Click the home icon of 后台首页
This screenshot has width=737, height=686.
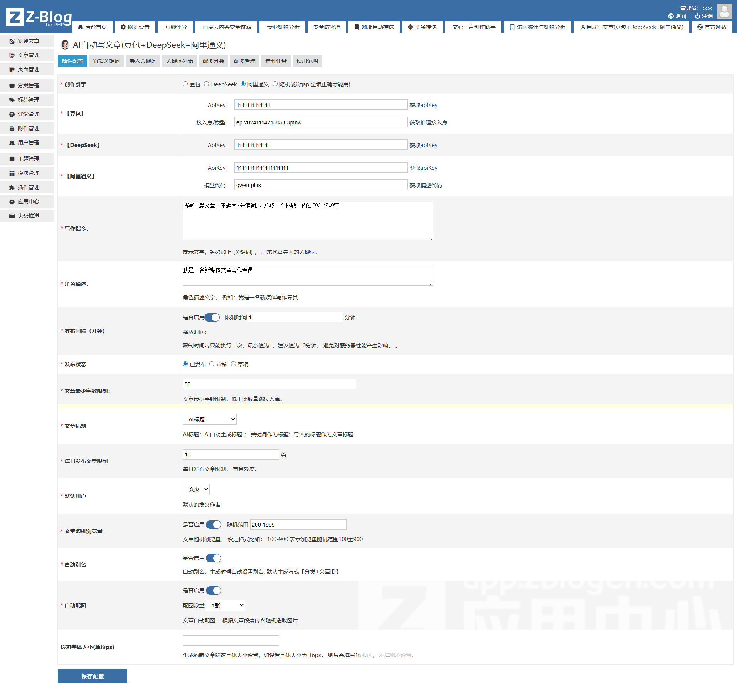pos(81,27)
